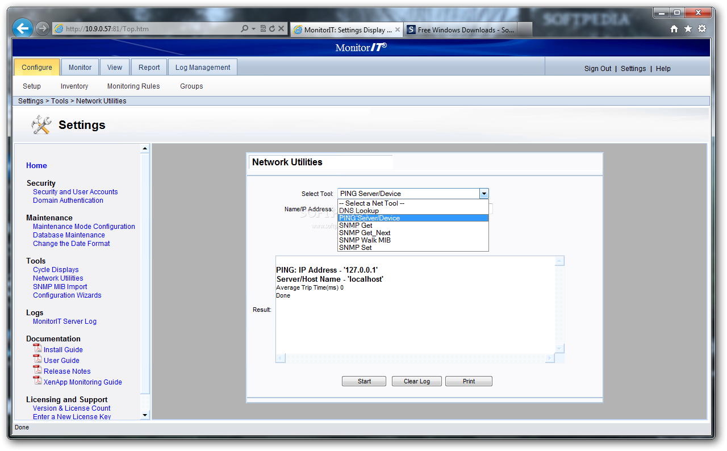The height and width of the screenshot is (451, 727).
Task: Open the Groups submenu
Action: click(x=191, y=86)
